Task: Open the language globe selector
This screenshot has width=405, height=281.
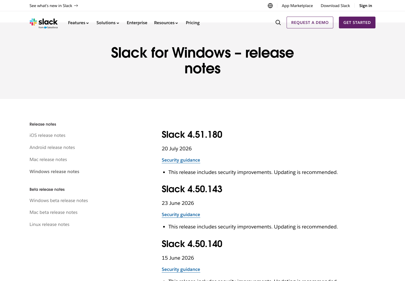Action: click(x=270, y=6)
